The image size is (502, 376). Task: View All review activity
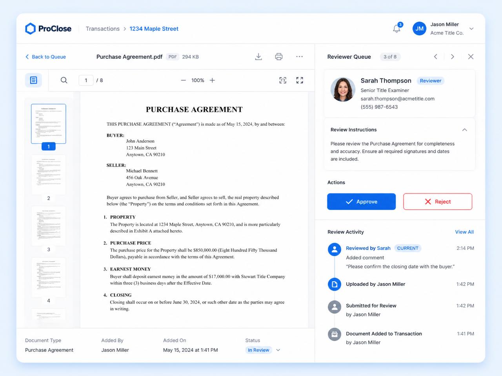coord(464,232)
